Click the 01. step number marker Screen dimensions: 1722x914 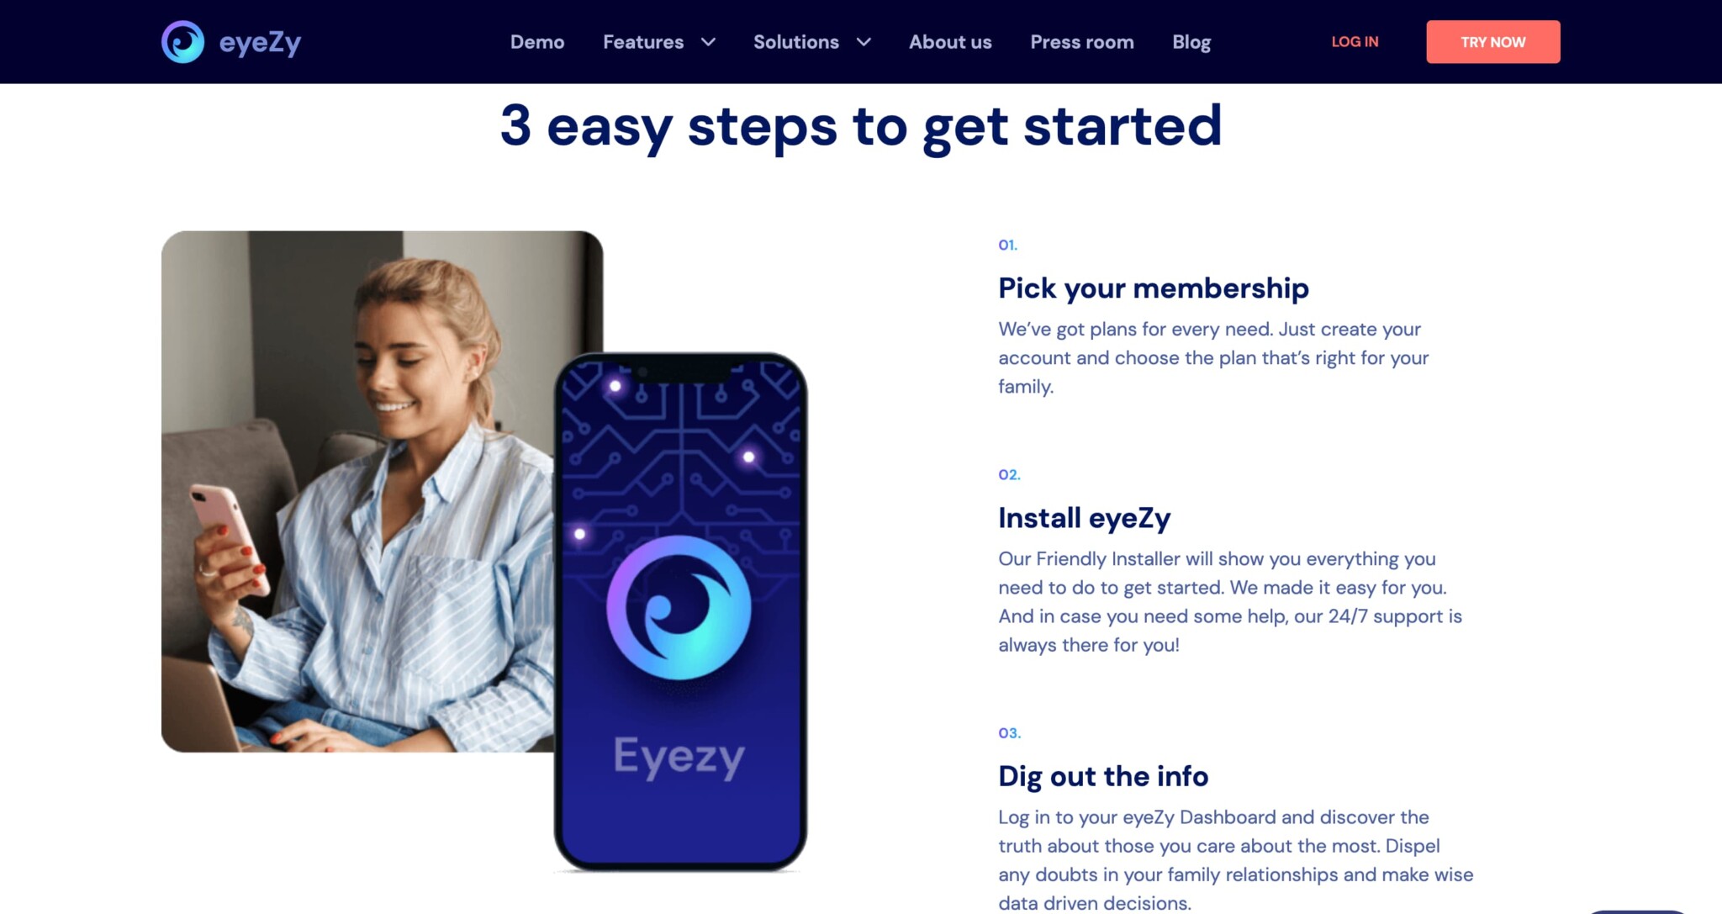click(x=1007, y=245)
